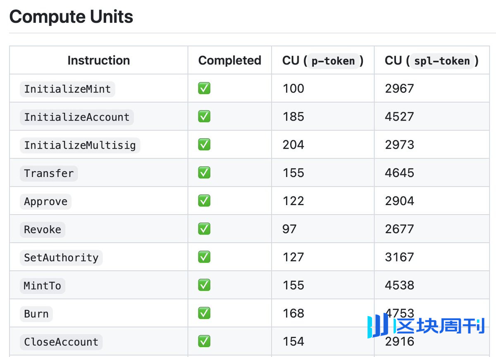Select the Transfer row's completed checkmark

204,173
